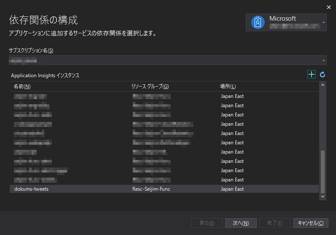Click the Microsoft account badge icon

pyautogui.click(x=258, y=22)
